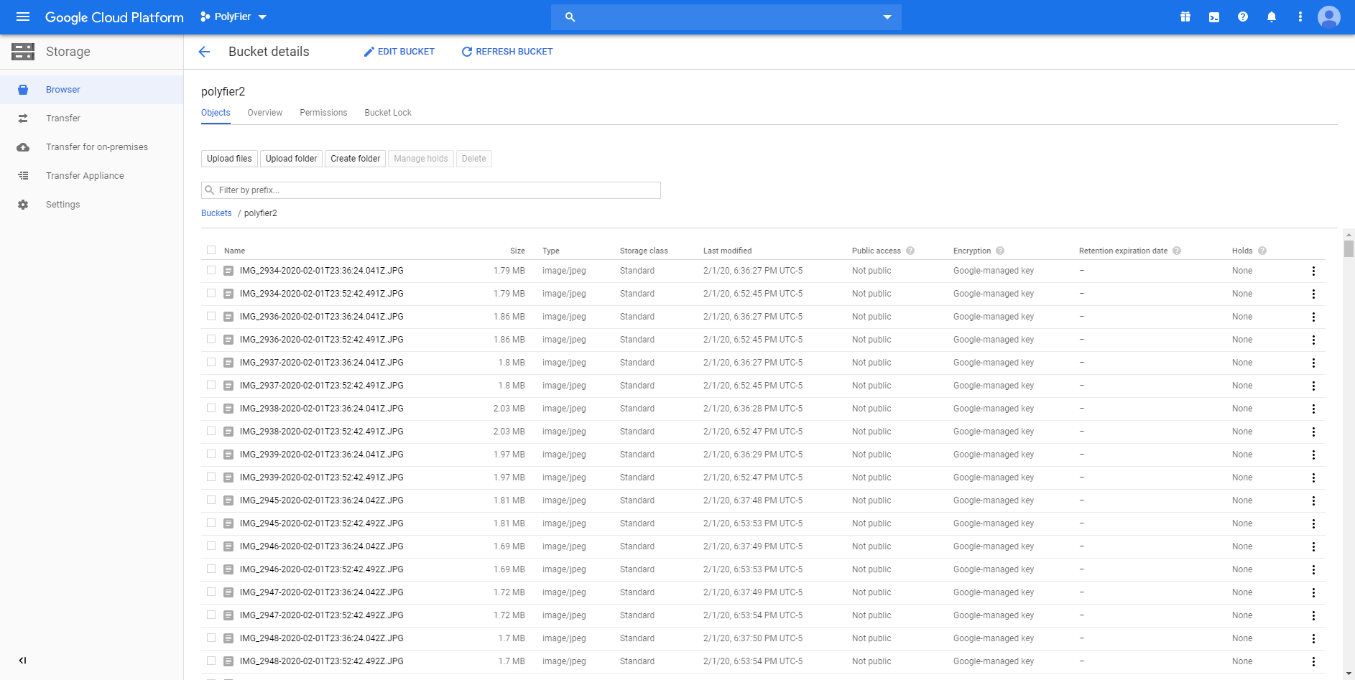Click the Storage class column header
Image resolution: width=1355 pixels, height=680 pixels.
coord(644,251)
